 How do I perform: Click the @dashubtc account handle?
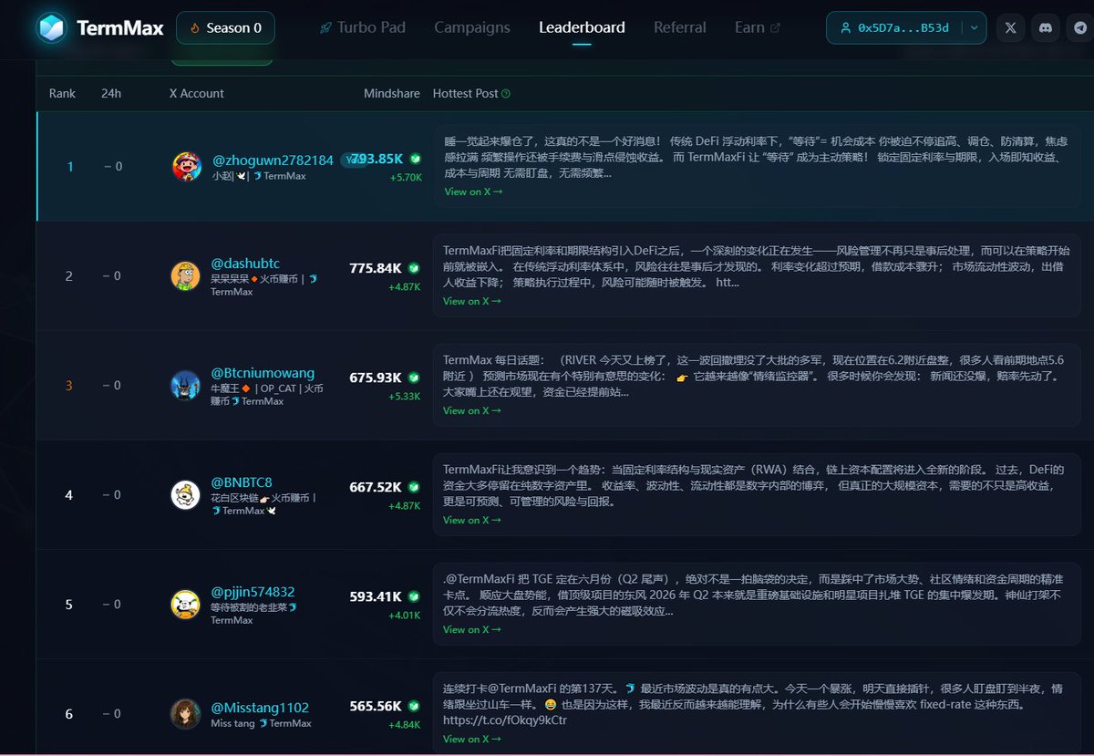tap(245, 264)
